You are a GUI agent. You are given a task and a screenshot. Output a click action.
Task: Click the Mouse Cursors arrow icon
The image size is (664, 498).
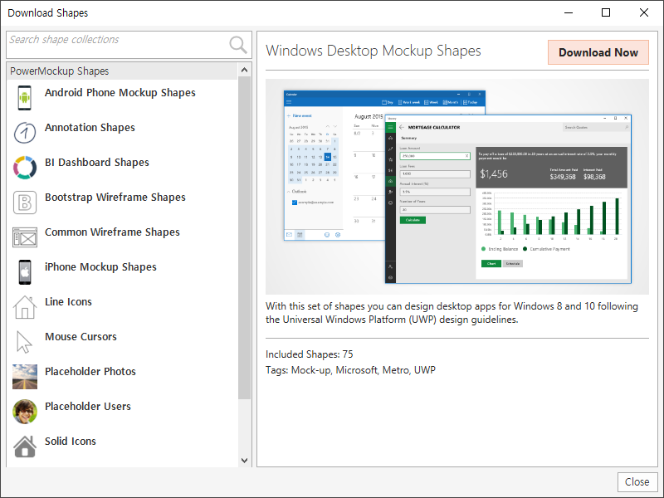click(x=24, y=342)
